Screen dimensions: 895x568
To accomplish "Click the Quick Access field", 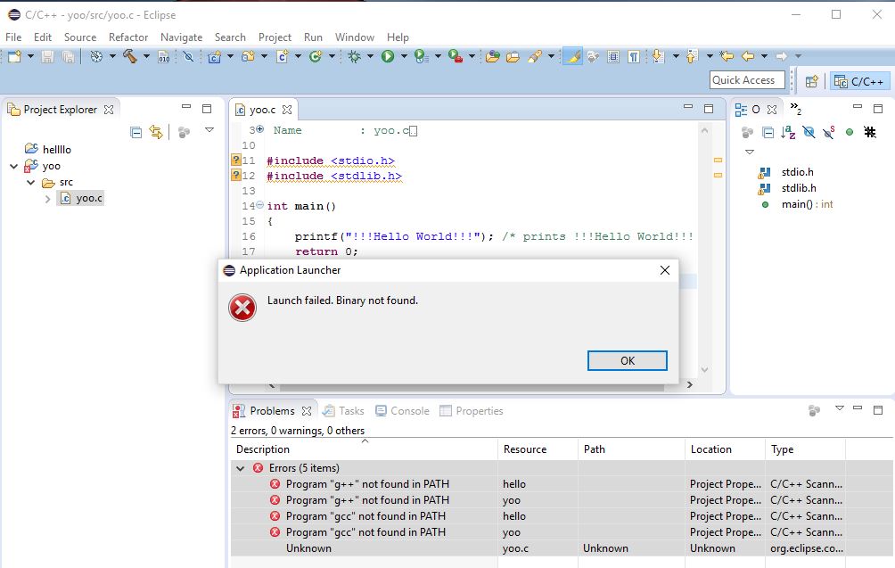I will click(747, 80).
